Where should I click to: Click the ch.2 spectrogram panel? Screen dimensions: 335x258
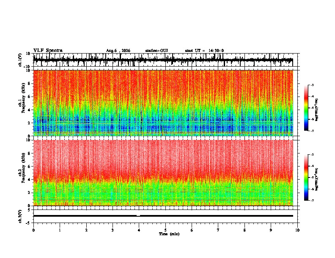163,173
